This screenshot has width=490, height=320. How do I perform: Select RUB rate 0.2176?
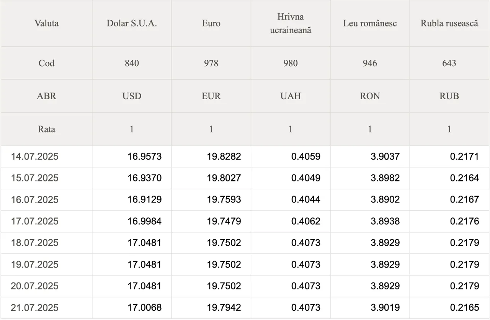[x=464, y=221]
